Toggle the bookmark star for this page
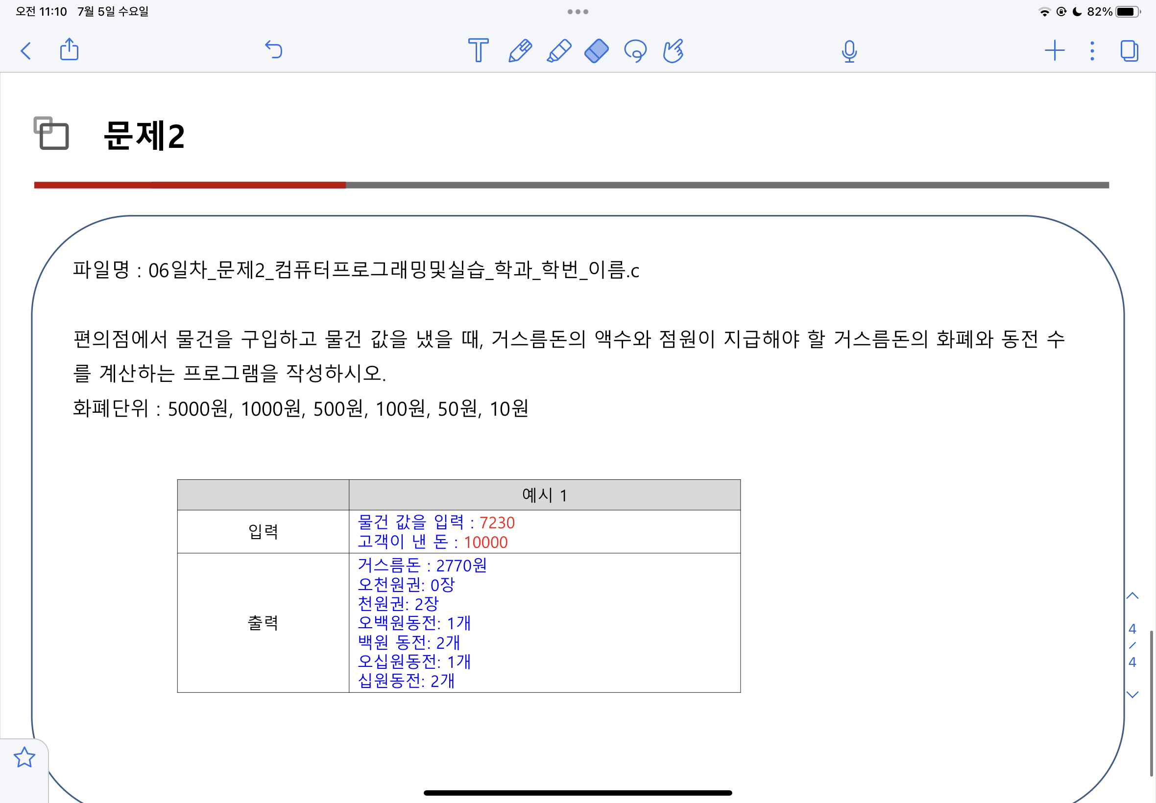 24,757
